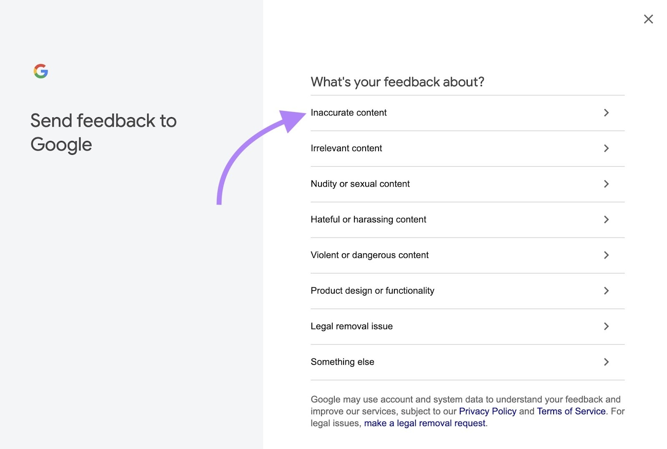Click the arrow beside Nudity or sexual content

(607, 184)
